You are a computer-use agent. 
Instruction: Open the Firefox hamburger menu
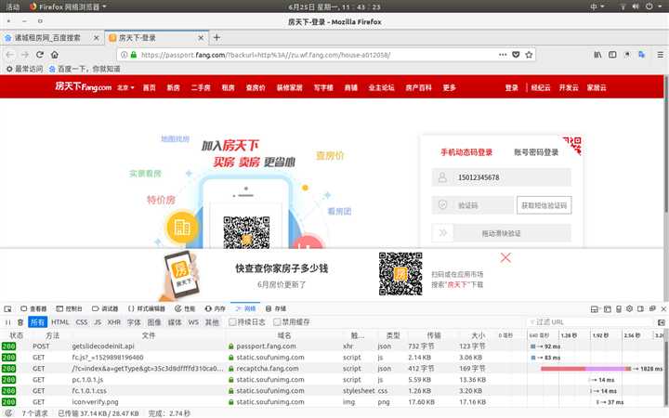point(660,55)
